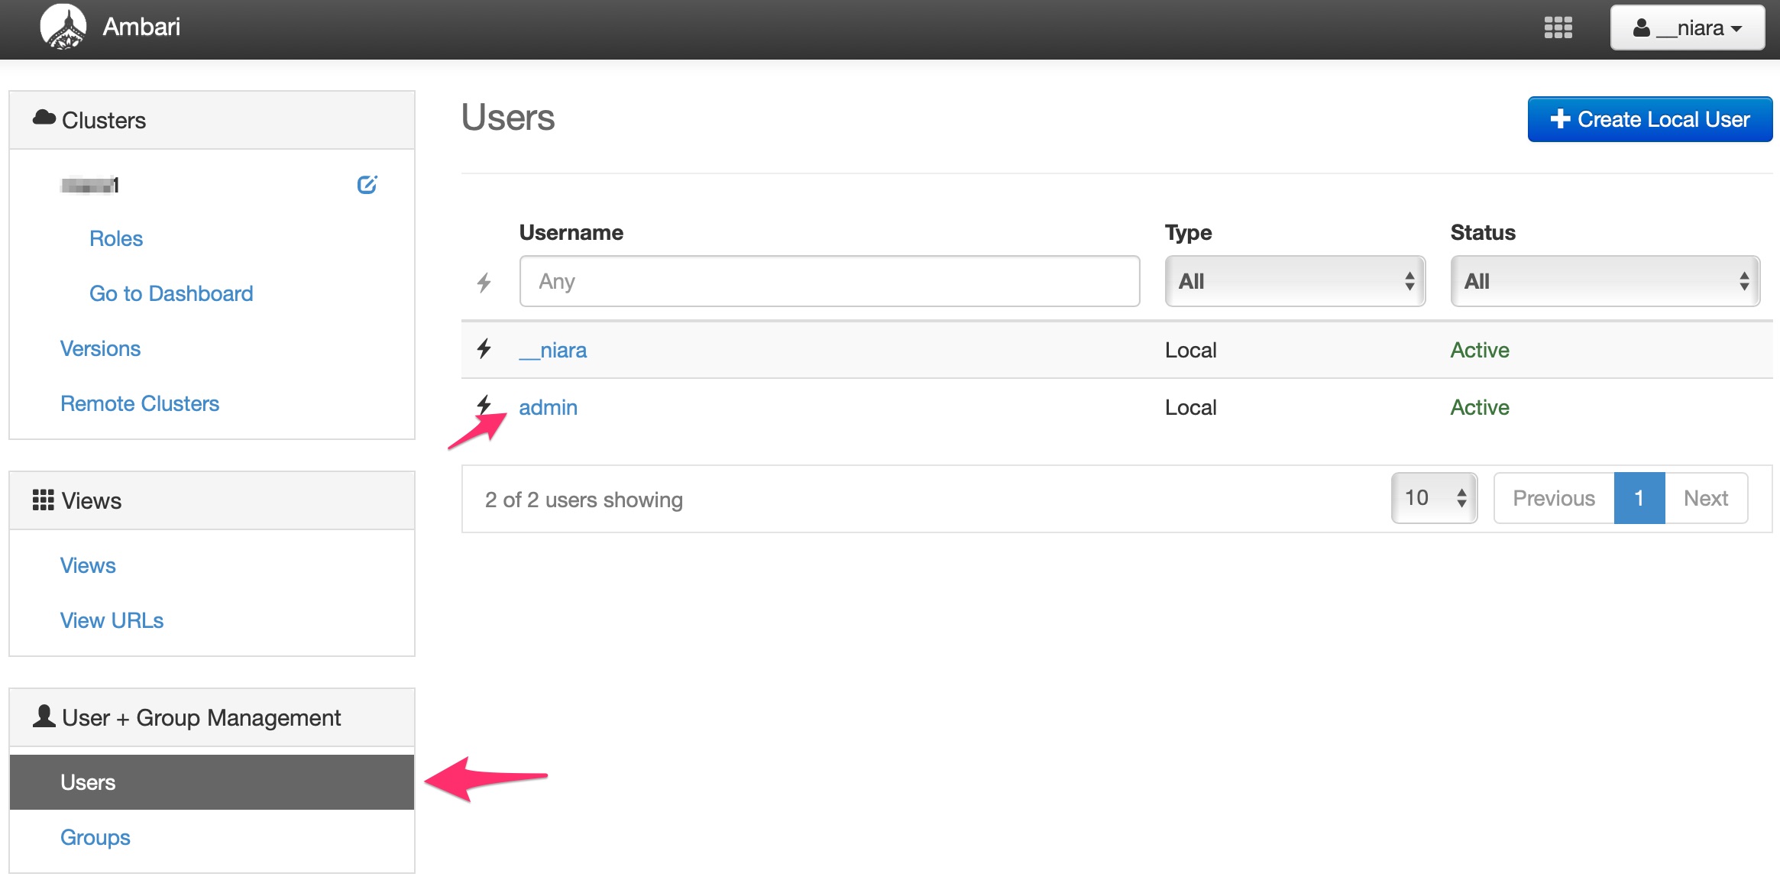This screenshot has width=1780, height=880.
Task: Click the Clusters cloud icon
Action: click(44, 118)
